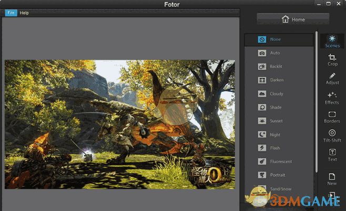Image resolution: width=346 pixels, height=211 pixels.
Task: Open the Help menu
Action: [24, 13]
